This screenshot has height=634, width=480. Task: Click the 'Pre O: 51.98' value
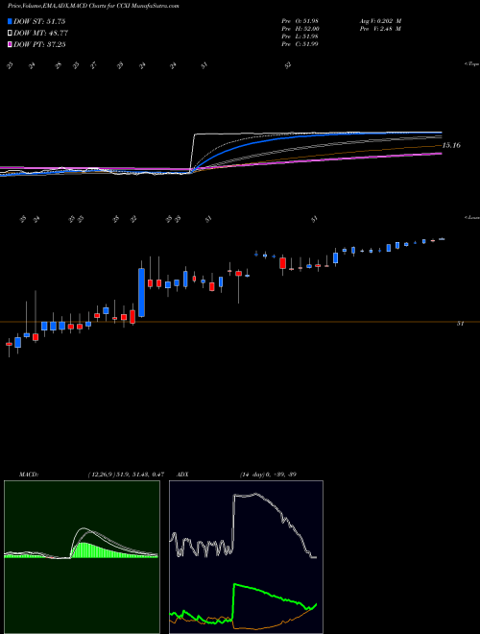tap(300, 21)
